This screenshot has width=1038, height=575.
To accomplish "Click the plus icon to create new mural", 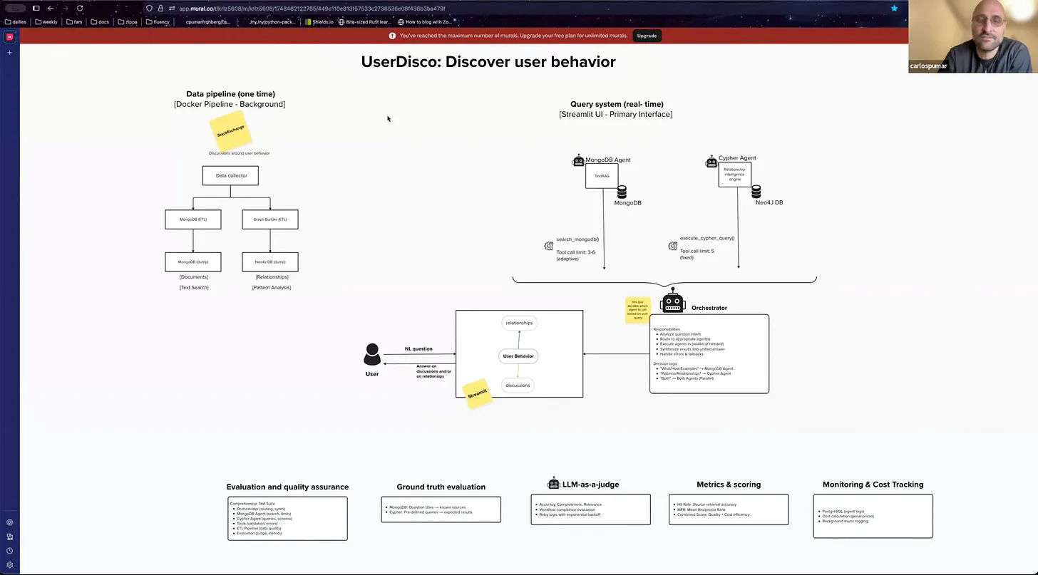I will 9,52.
